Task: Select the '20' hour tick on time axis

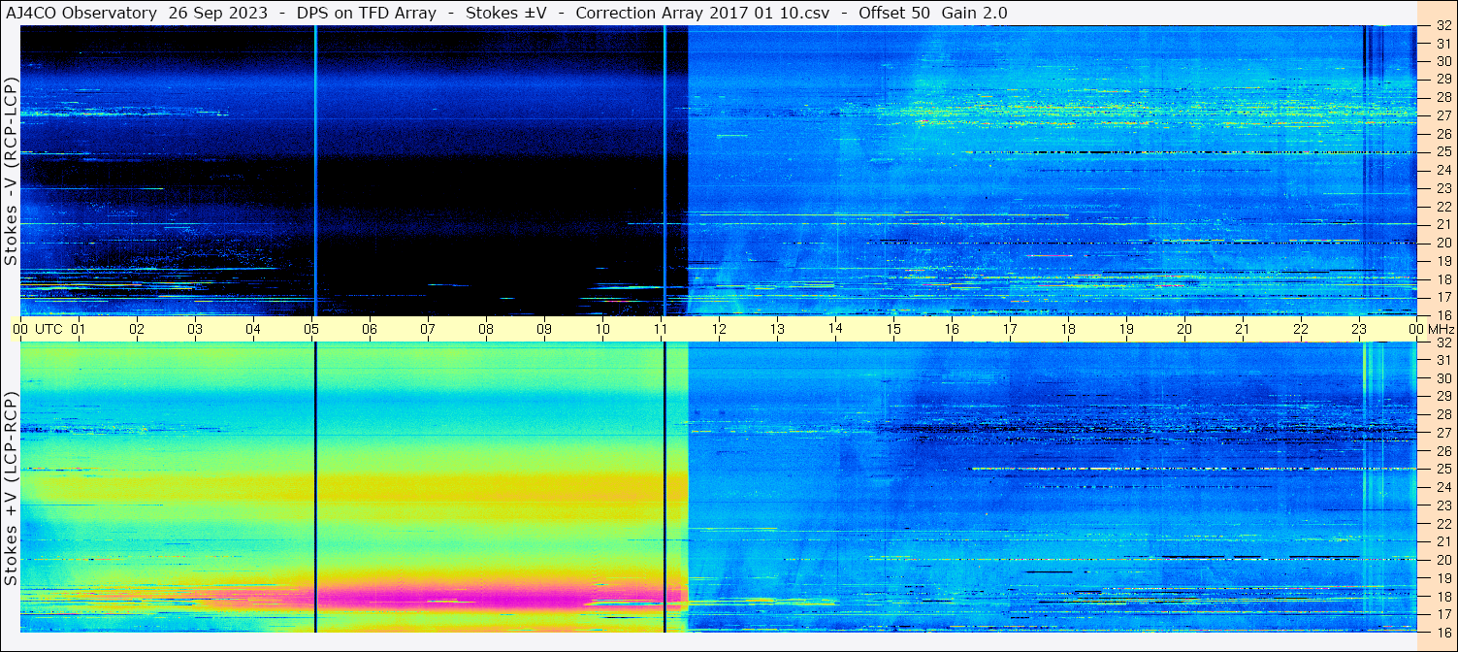Action: pyautogui.click(x=1184, y=329)
